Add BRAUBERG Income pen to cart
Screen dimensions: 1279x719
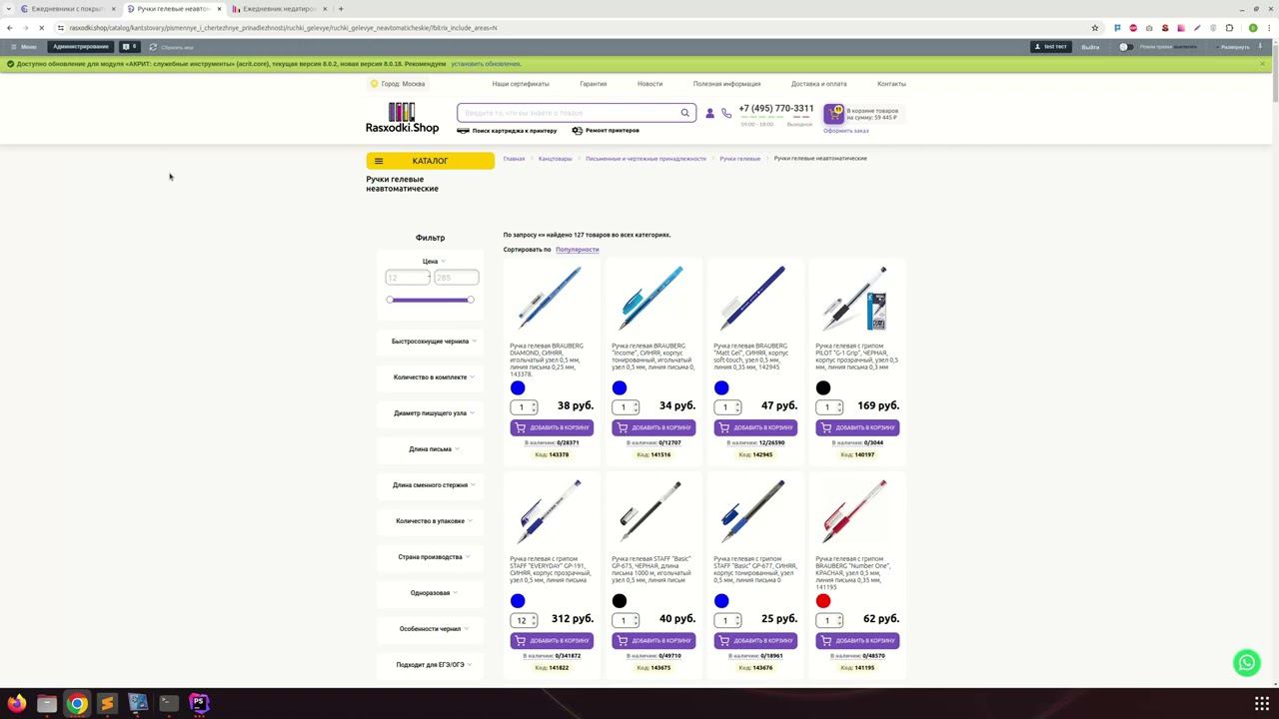653,427
